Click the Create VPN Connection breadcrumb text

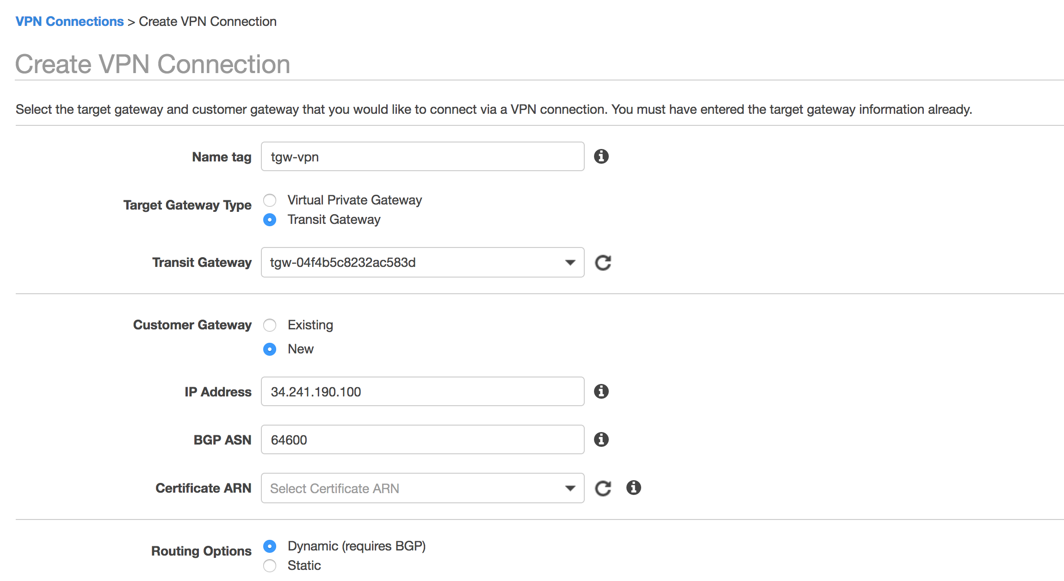208,21
